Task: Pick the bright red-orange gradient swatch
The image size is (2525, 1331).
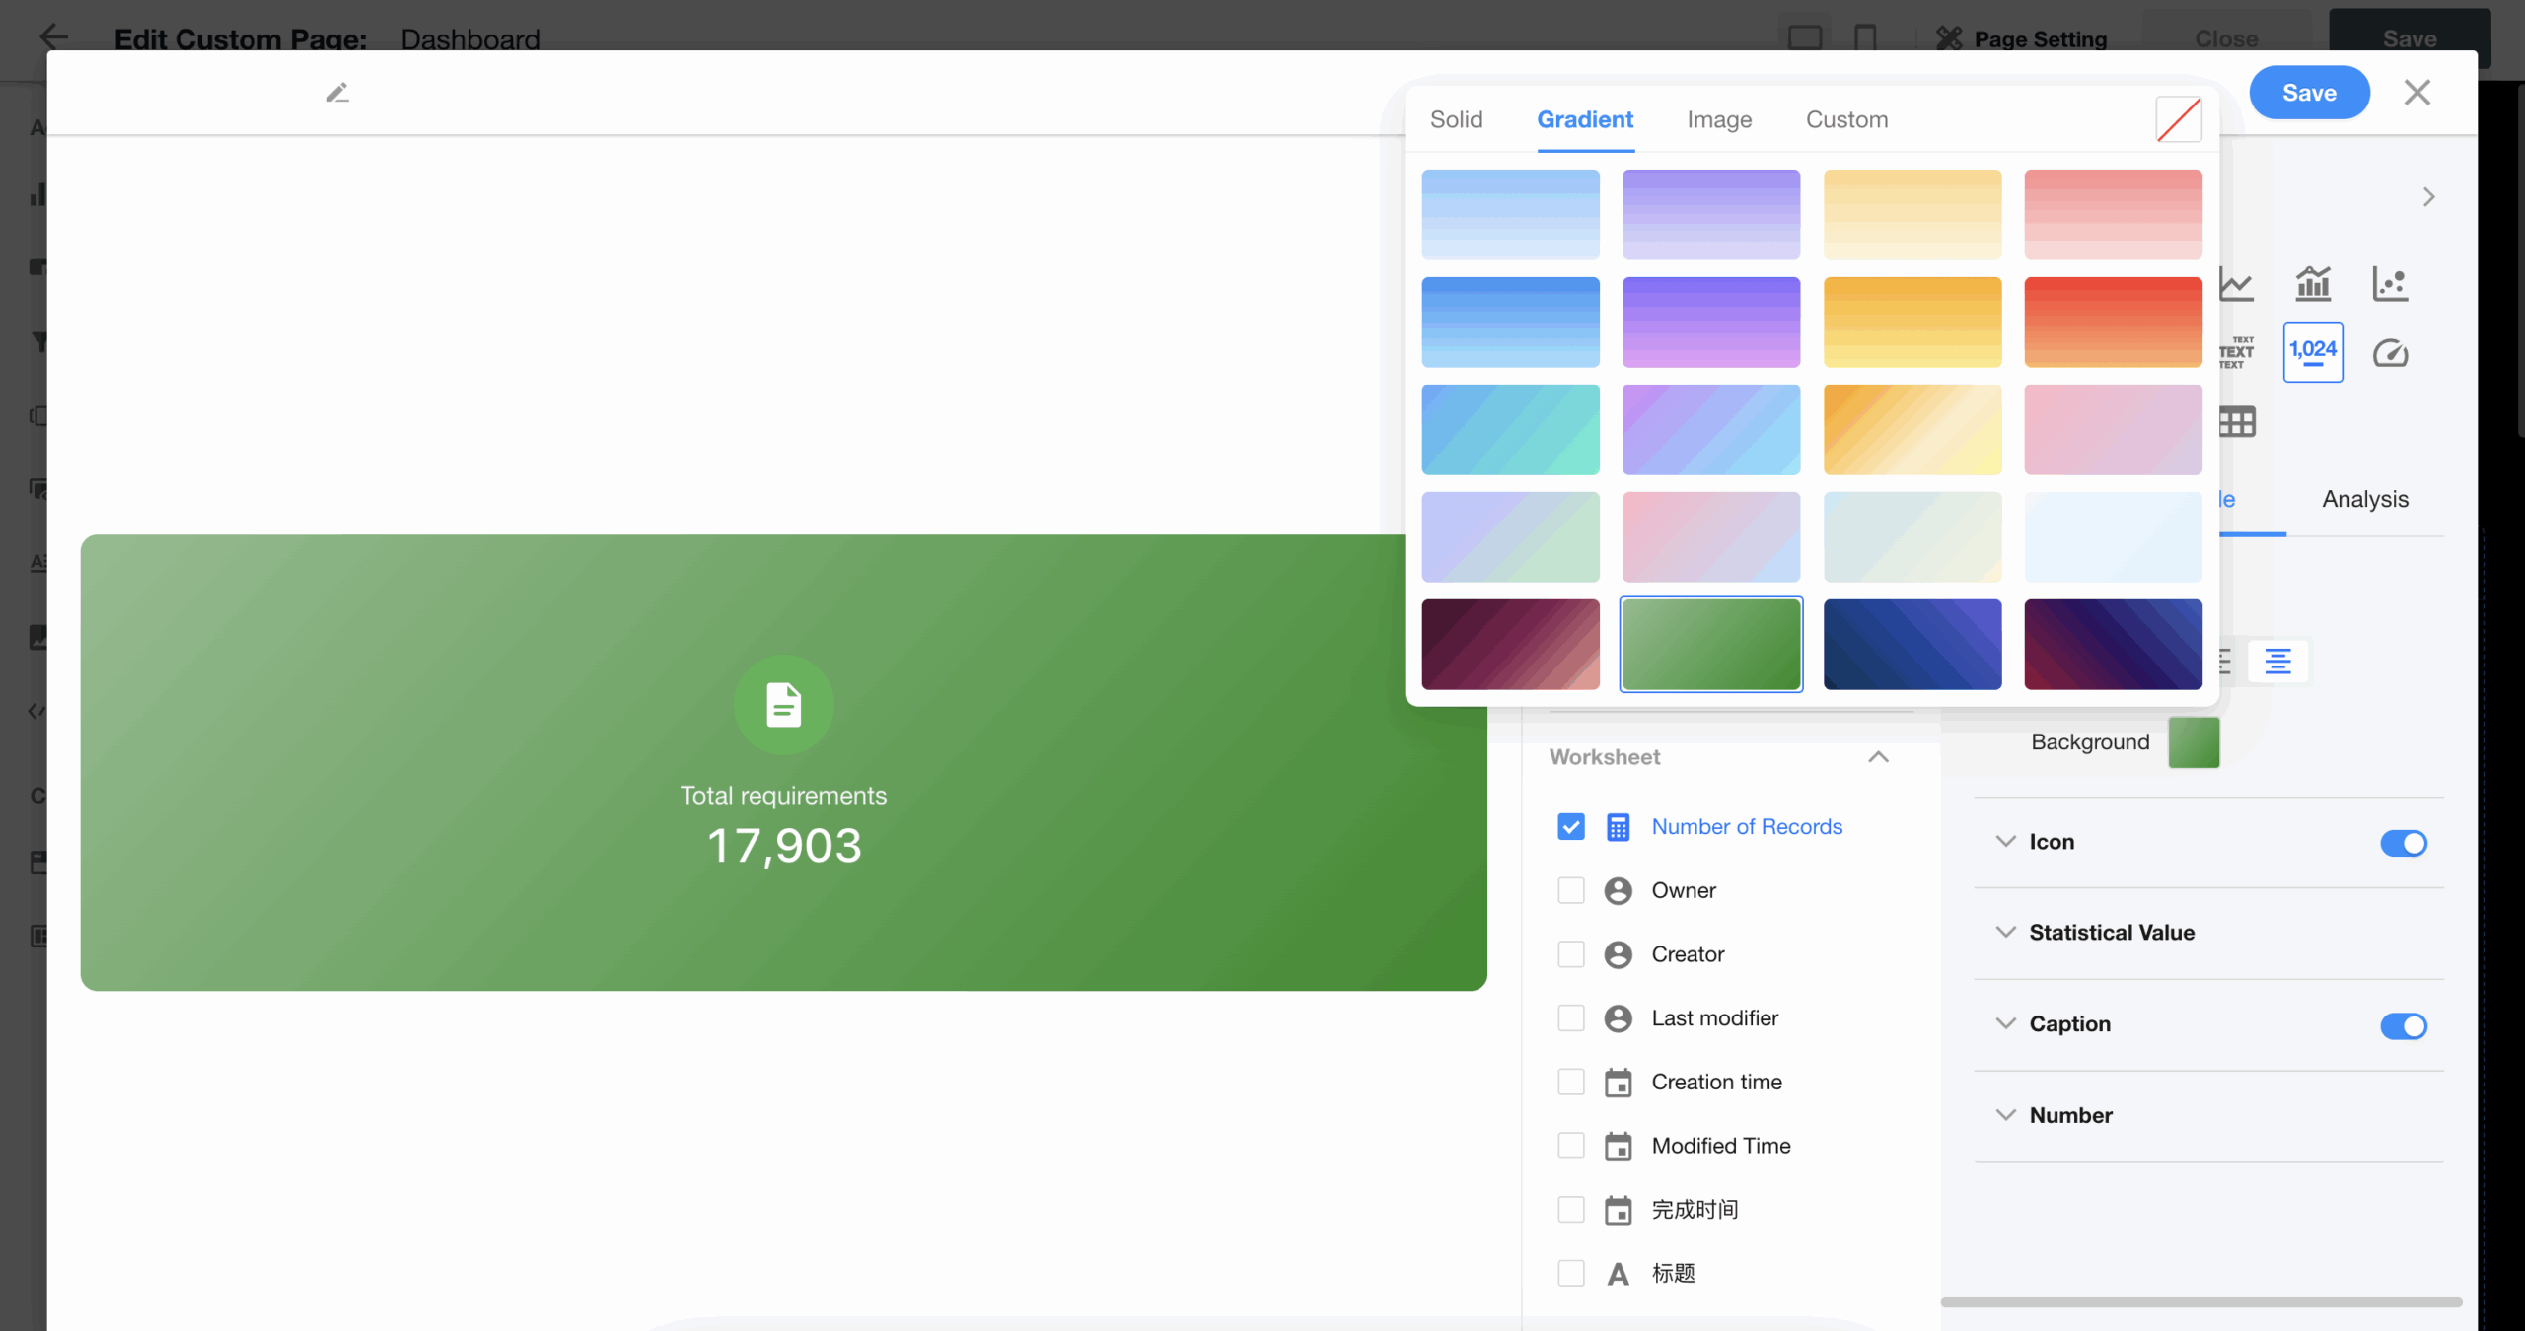Action: point(2113,322)
